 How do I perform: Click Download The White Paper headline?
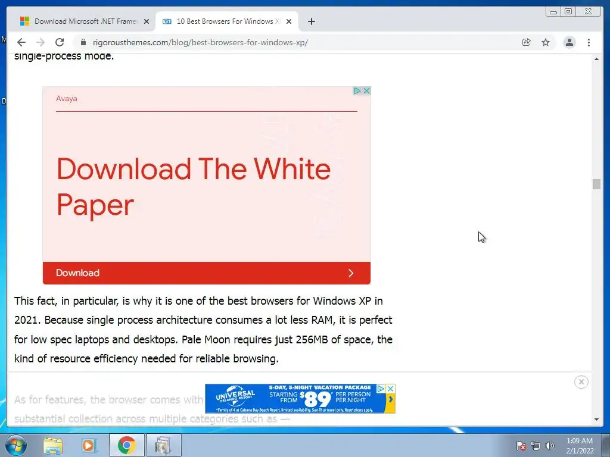194,186
